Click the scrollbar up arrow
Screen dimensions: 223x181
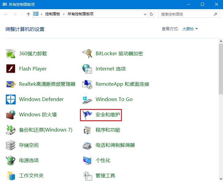(221, 42)
